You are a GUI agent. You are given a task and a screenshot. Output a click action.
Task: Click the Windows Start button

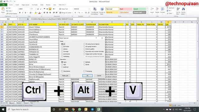click(3, 109)
